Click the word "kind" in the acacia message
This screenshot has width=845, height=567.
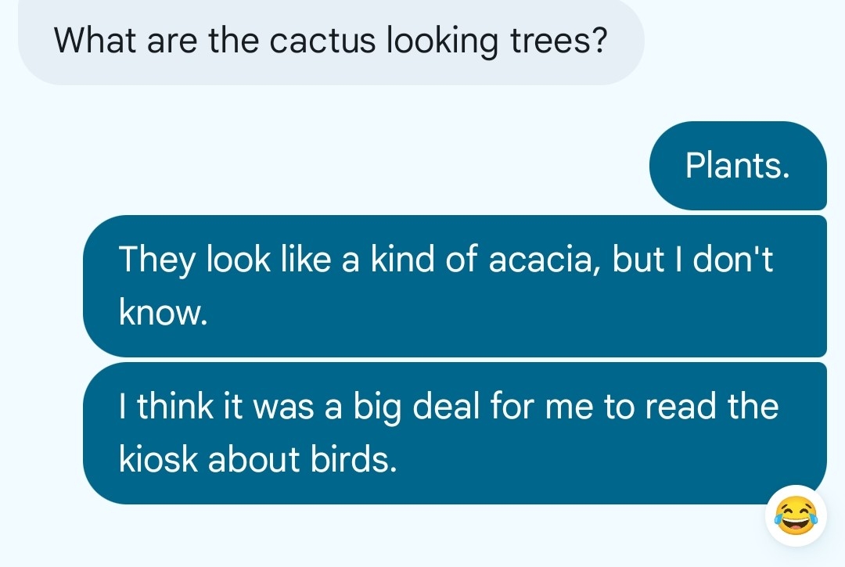coord(401,259)
